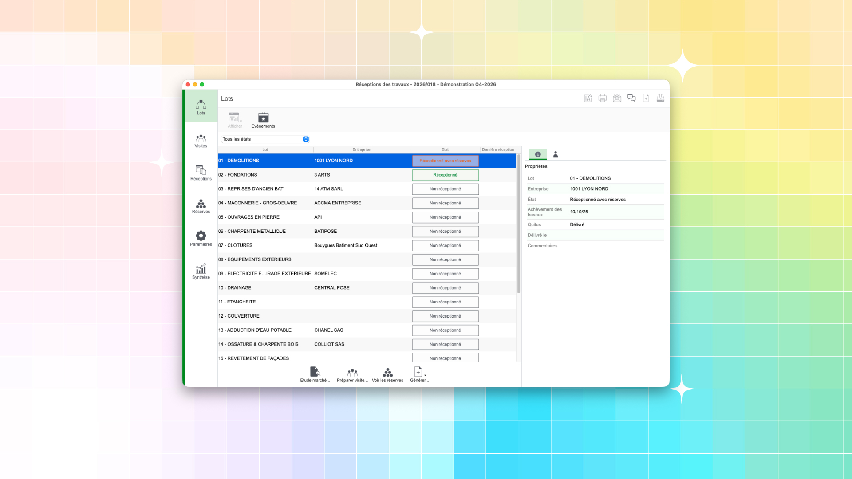The height and width of the screenshot is (479, 852).
Task: Click the Etat column header
Action: (x=445, y=150)
